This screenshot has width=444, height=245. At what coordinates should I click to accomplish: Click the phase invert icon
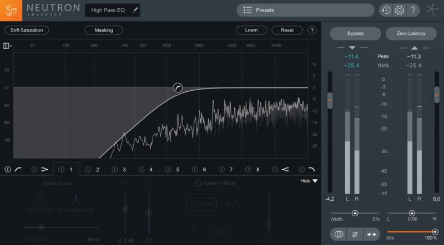pos(355,234)
